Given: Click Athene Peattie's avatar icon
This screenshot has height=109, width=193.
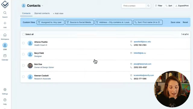Looking at the screenshot, I should click(30, 43).
